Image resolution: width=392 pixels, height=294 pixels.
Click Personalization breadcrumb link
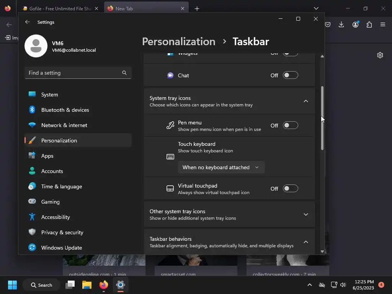pyautogui.click(x=178, y=41)
